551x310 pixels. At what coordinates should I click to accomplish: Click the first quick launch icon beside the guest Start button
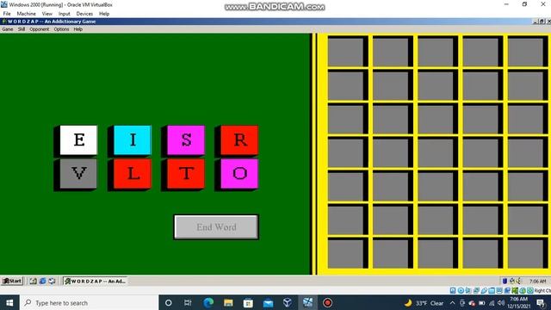point(33,281)
